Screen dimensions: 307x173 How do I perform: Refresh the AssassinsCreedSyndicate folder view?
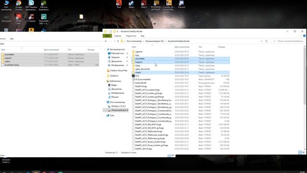click(x=266, y=41)
